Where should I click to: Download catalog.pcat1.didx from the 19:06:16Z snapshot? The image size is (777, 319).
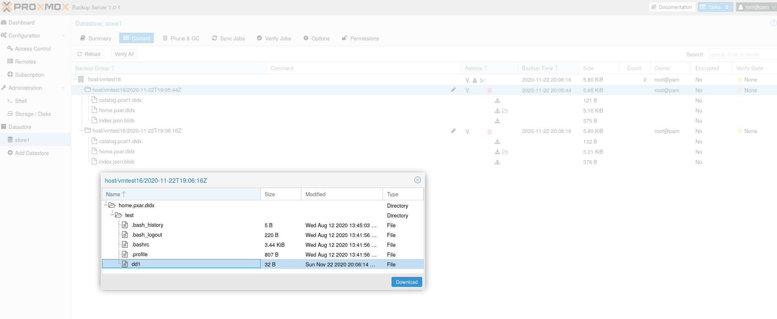click(497, 142)
